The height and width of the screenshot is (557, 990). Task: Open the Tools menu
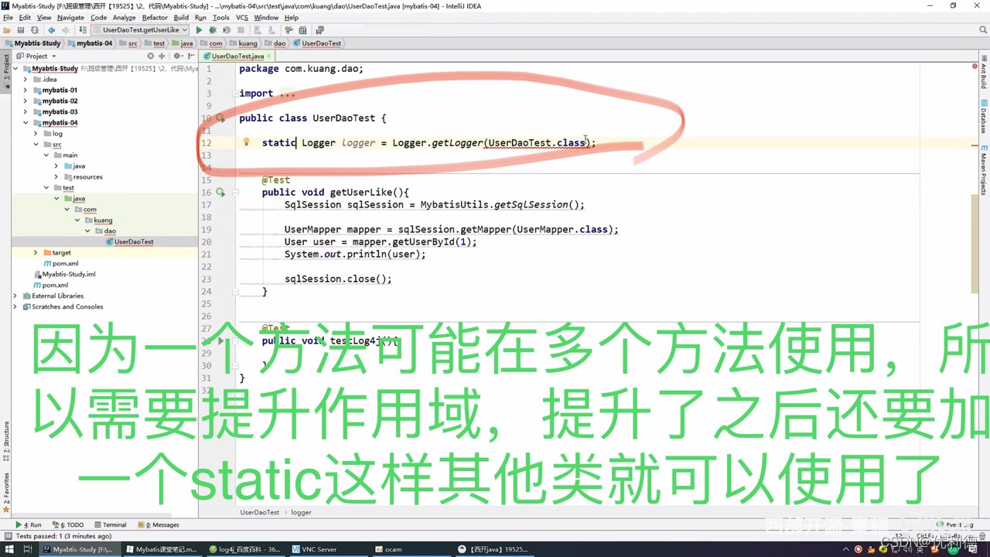point(221,17)
